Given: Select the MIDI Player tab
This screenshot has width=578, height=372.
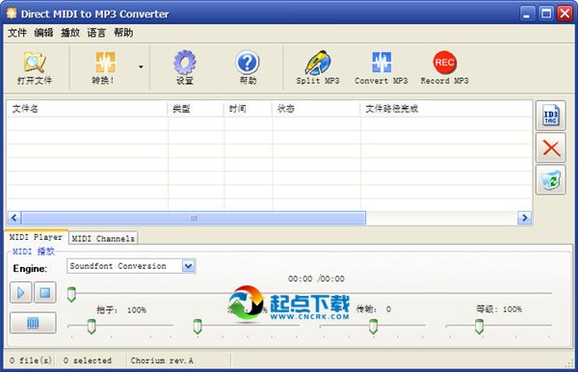Looking at the screenshot, I should 36,237.
